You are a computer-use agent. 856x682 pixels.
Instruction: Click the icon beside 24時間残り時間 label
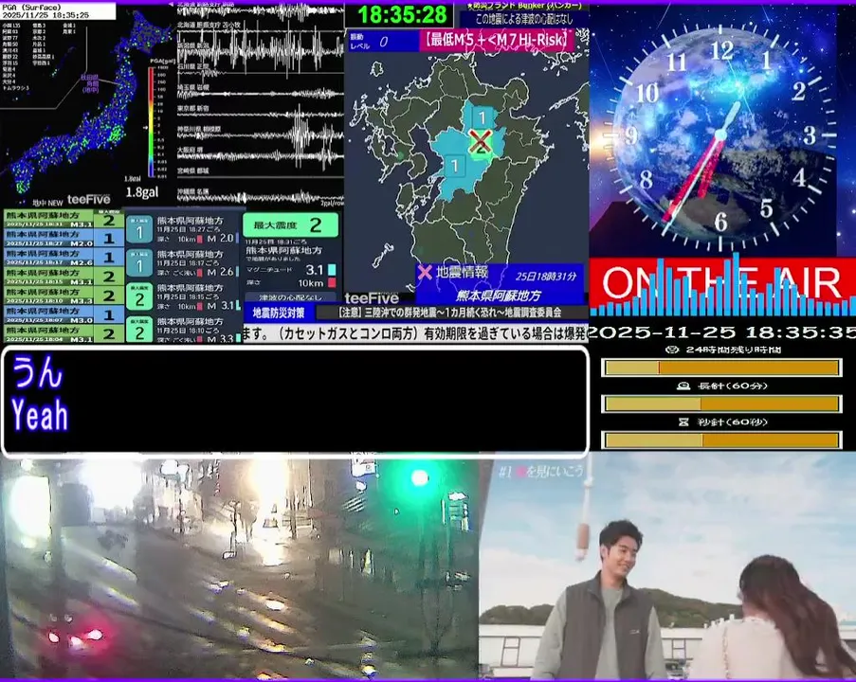click(x=672, y=350)
